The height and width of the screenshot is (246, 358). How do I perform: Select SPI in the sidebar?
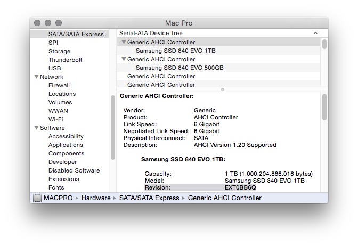click(x=53, y=43)
